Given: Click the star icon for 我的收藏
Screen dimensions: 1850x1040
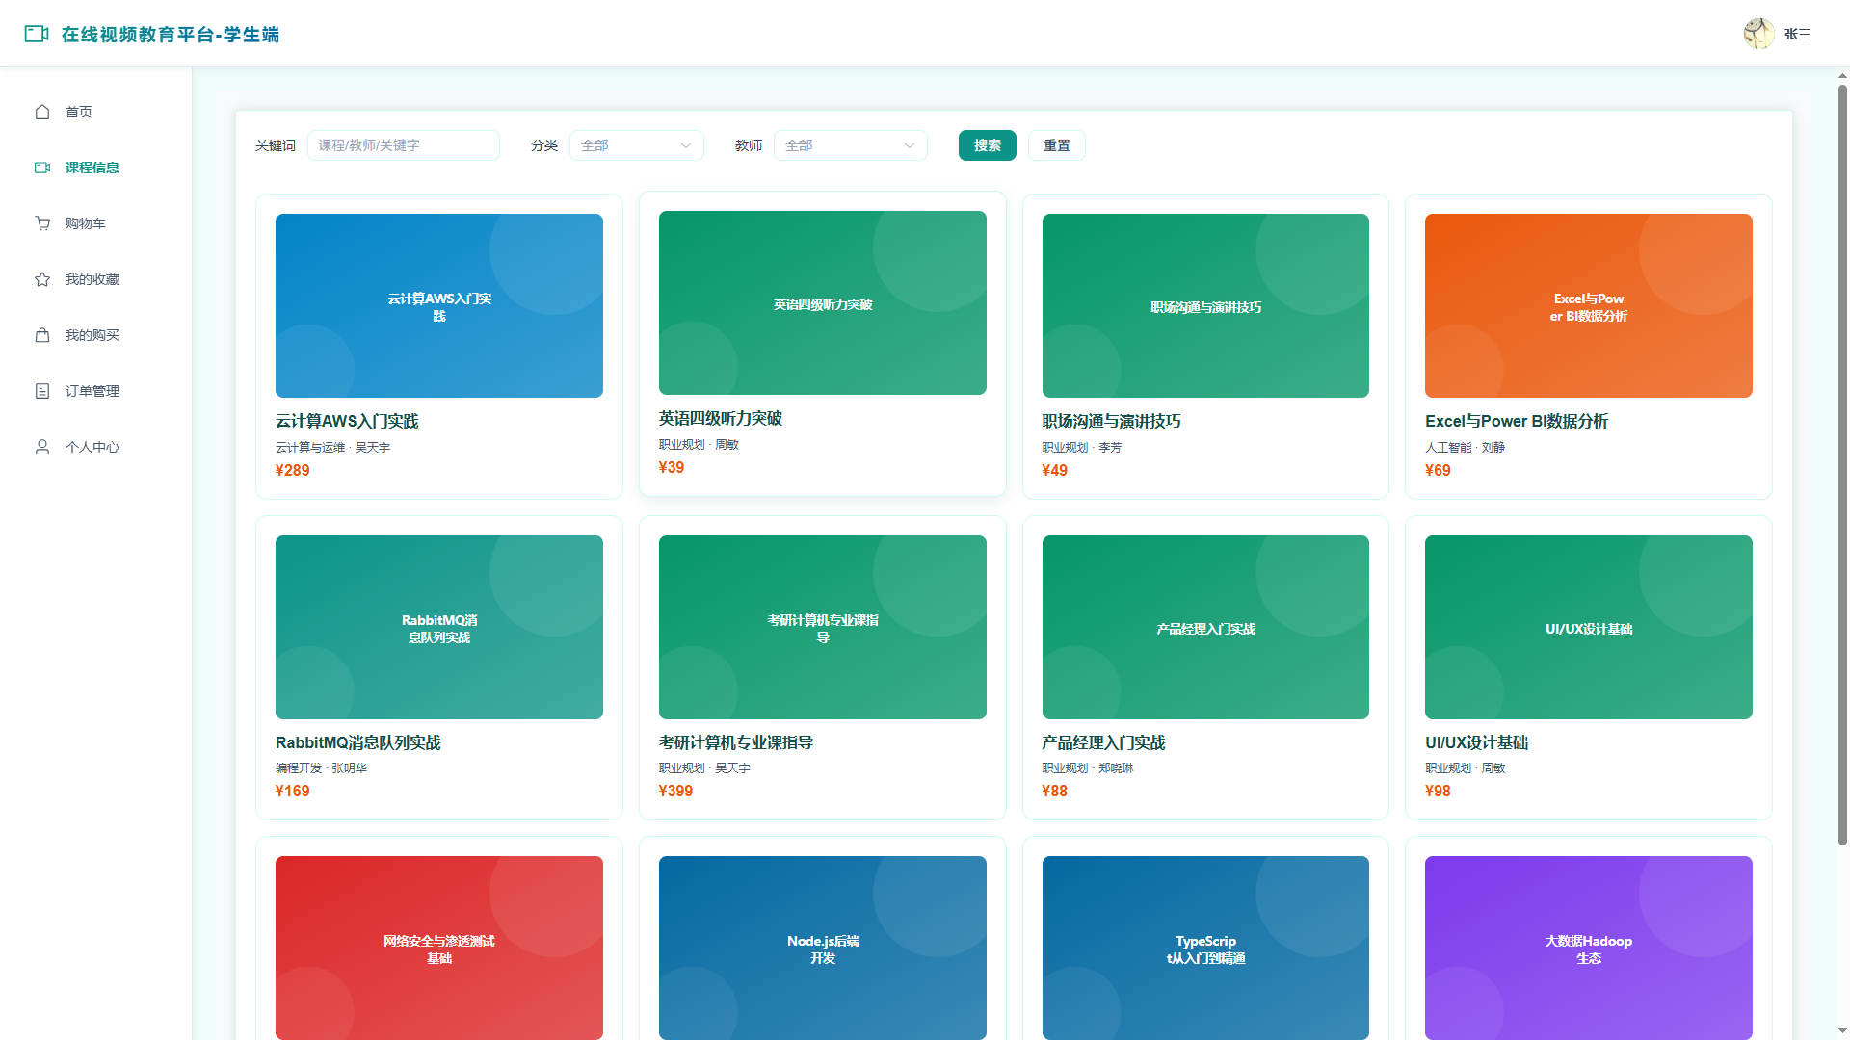Looking at the screenshot, I should click(42, 279).
